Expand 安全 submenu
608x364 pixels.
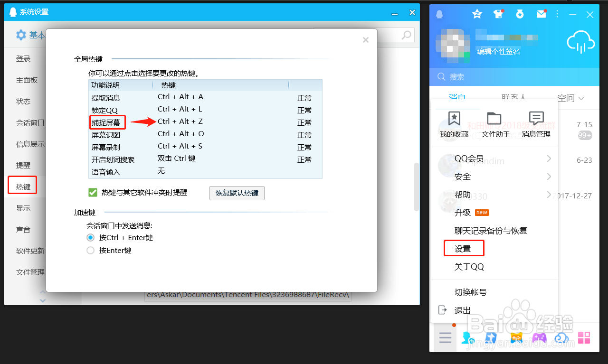tap(549, 177)
